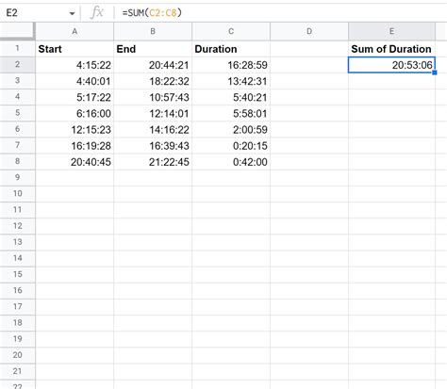Image resolution: width=447 pixels, height=389 pixels.
Task: Select the entire sheet via the corner box
Action: point(17,31)
